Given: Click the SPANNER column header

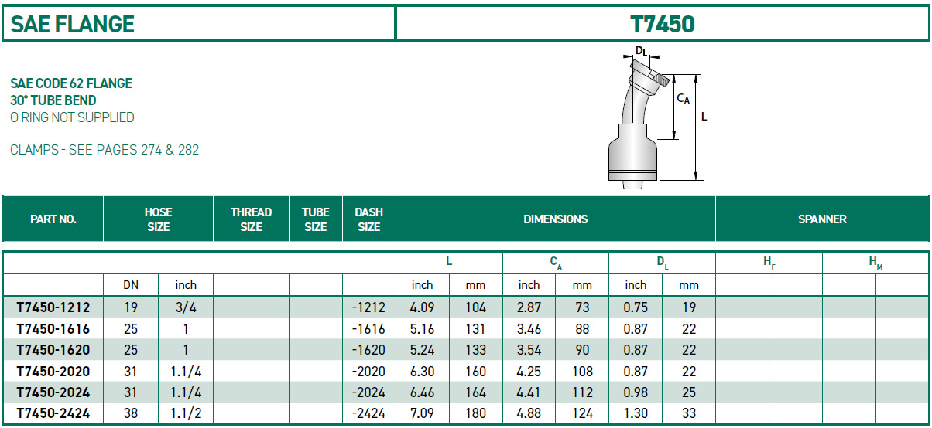Looking at the screenshot, I should [822, 219].
